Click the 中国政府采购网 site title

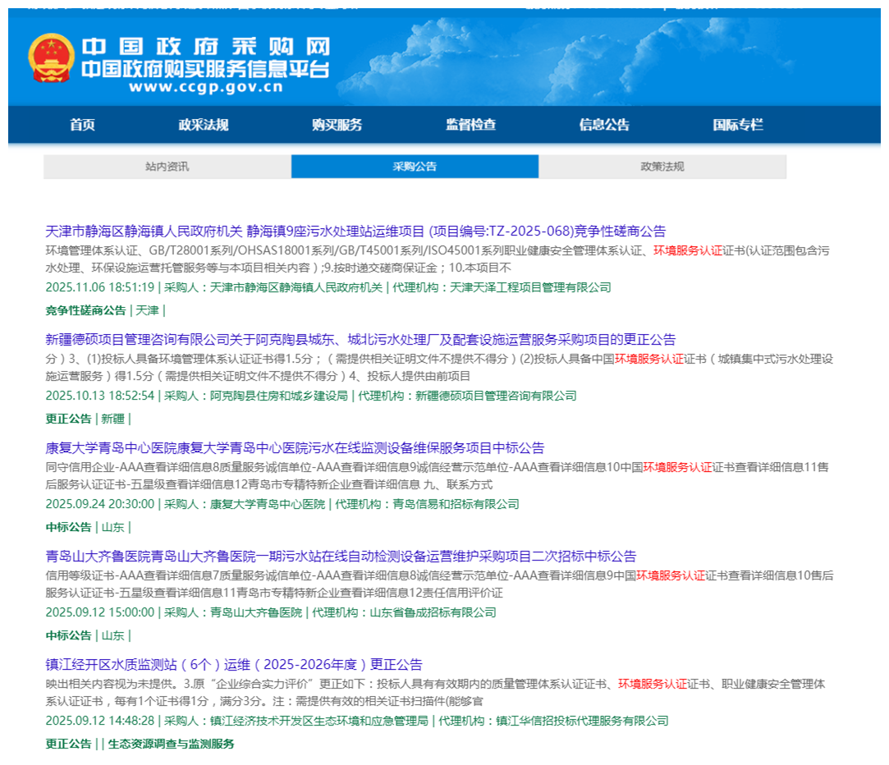(x=205, y=45)
